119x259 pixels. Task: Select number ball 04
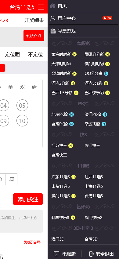pyautogui.click(x=3, y=105)
